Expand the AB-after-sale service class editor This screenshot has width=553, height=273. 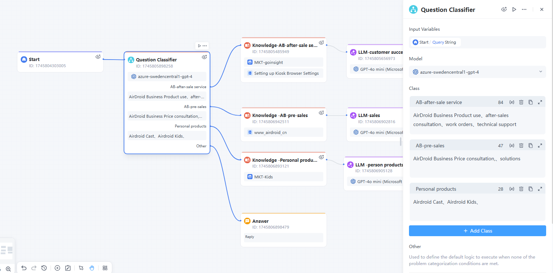(540, 102)
